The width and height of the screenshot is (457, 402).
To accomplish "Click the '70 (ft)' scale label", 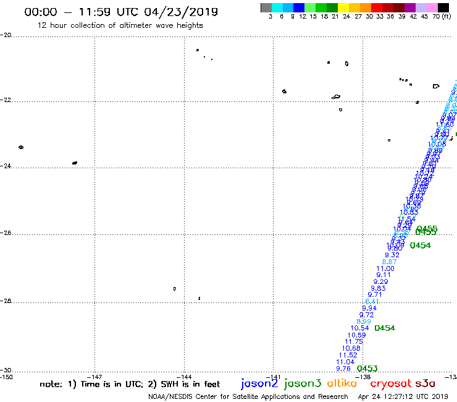I will [442, 17].
